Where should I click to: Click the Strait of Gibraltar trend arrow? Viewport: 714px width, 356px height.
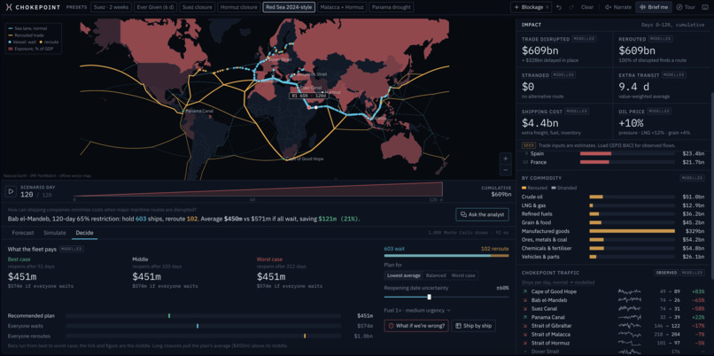pyautogui.click(x=525, y=326)
